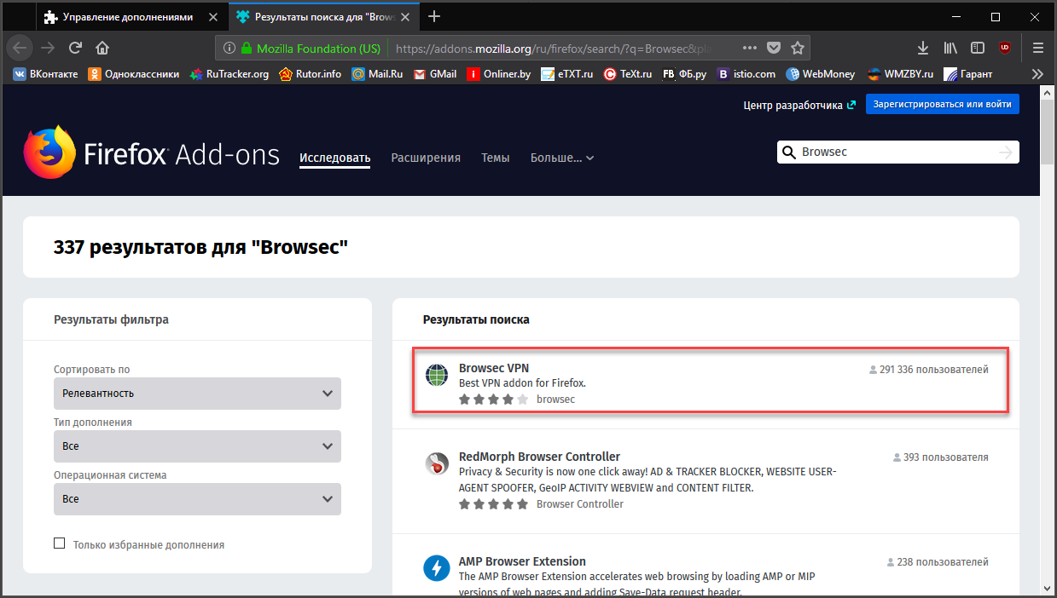This screenshot has height=598, width=1057.
Task: Open the "Темы" section
Action: tap(496, 158)
